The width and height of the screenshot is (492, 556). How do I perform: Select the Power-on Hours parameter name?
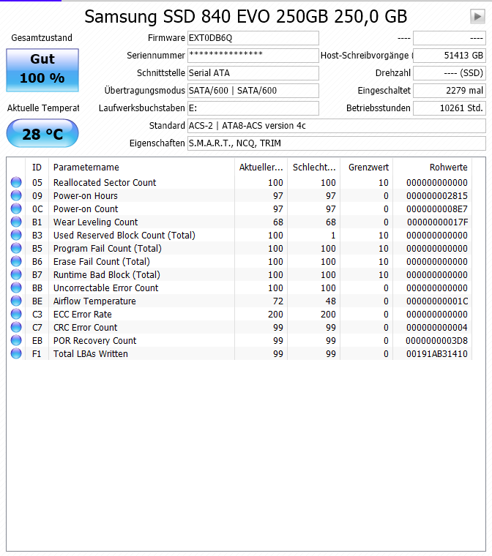[86, 195]
